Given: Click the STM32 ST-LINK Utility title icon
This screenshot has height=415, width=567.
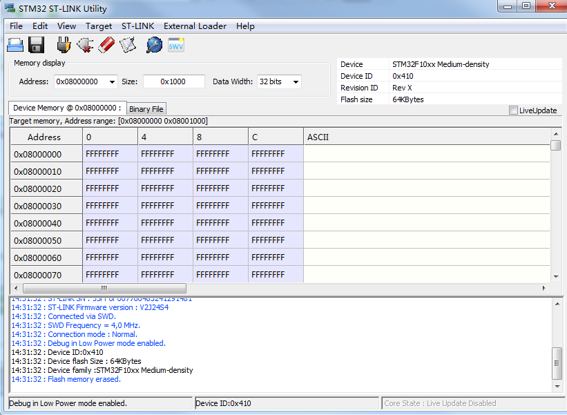Looking at the screenshot, I should [10, 8].
